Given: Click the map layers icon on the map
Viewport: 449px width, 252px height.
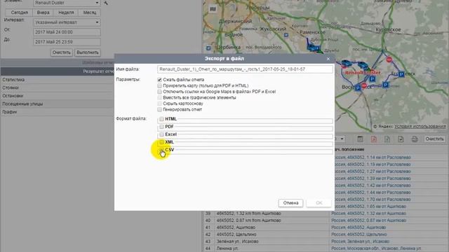Looking at the screenshot, I should tap(213, 9).
